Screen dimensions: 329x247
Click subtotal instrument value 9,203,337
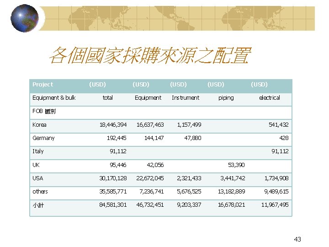click(189, 205)
